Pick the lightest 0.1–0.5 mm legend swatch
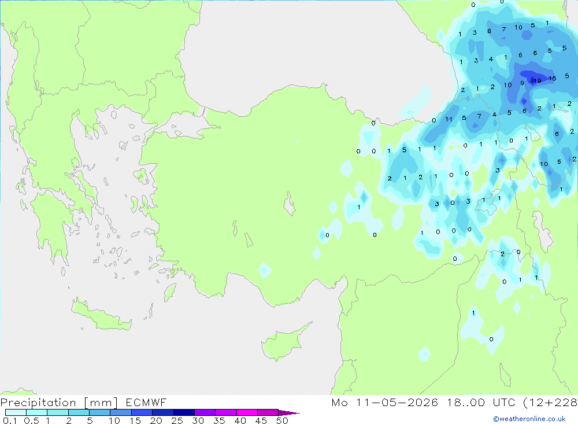This screenshot has height=424, width=578. pyautogui.click(x=16, y=412)
